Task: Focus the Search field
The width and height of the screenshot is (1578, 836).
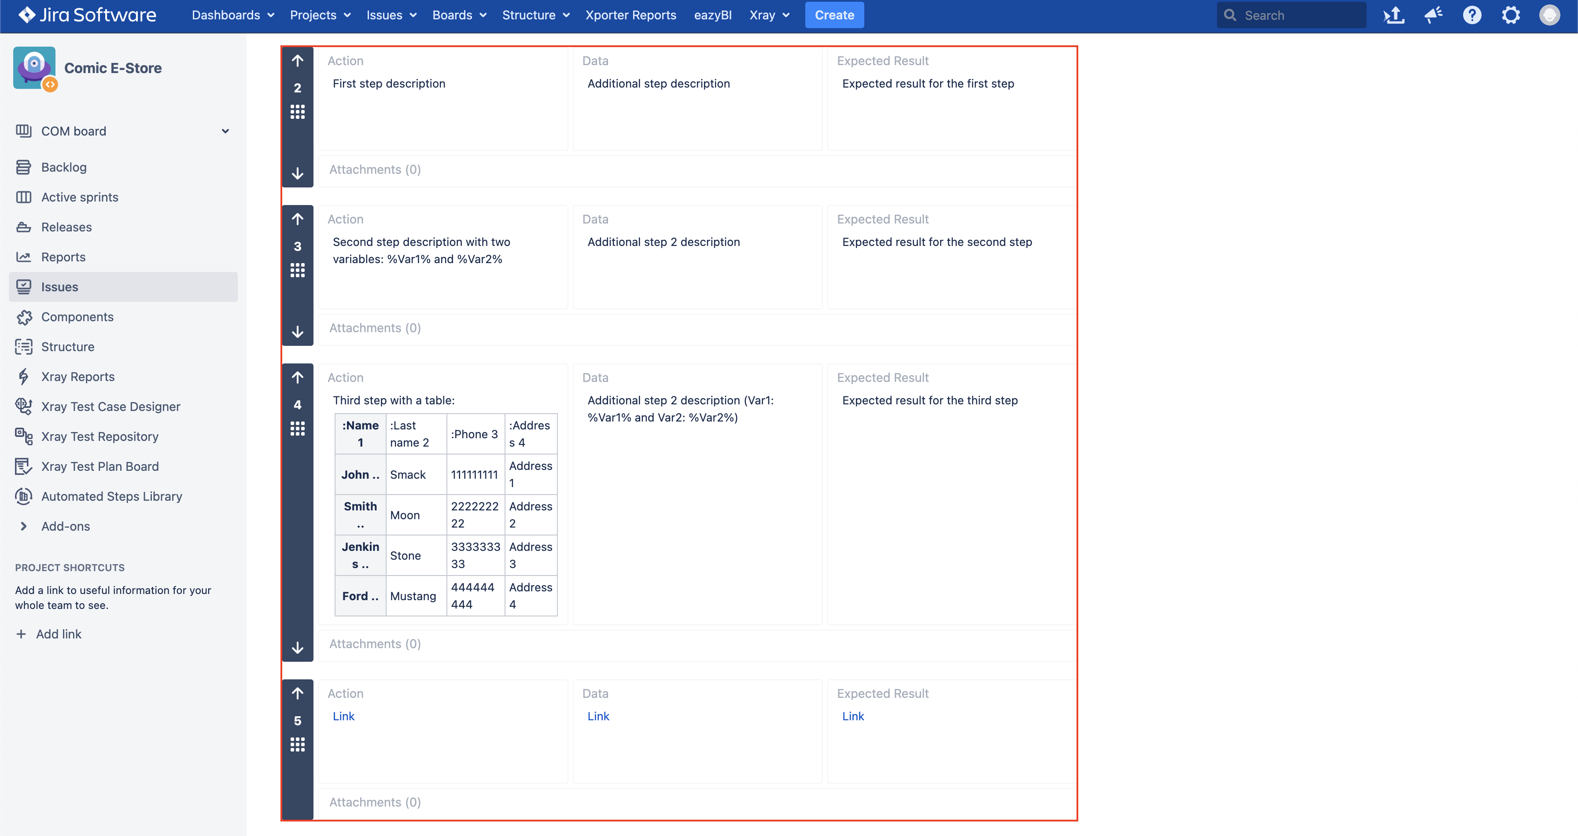Action: tap(1291, 15)
